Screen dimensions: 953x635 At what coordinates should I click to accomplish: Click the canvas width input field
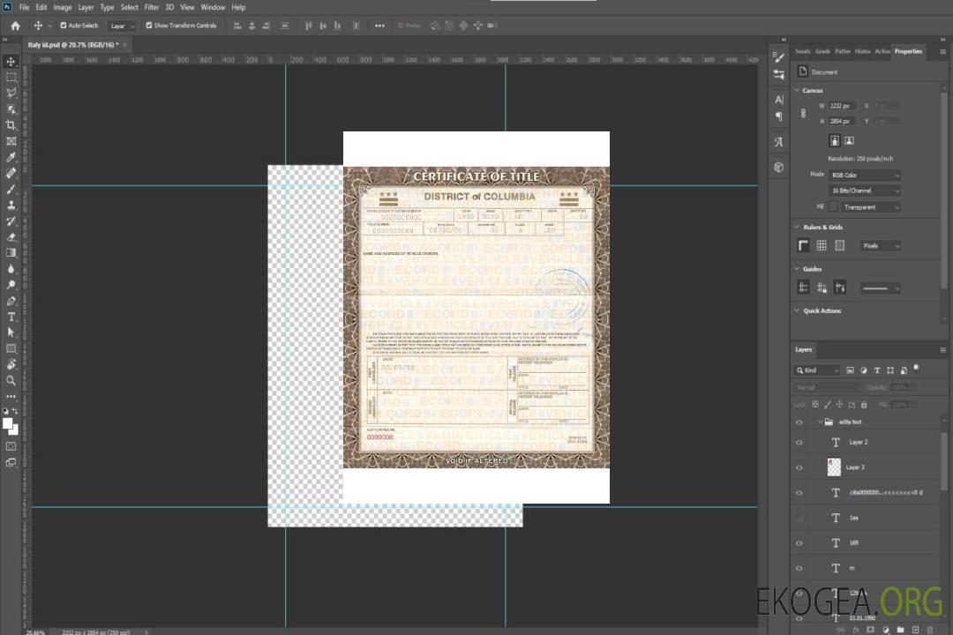[x=843, y=106]
